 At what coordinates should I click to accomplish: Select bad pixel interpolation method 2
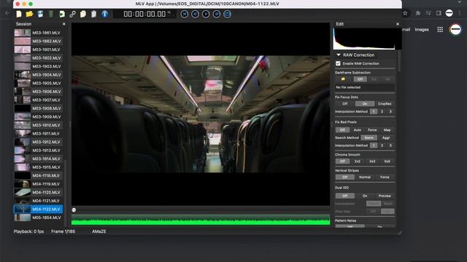[x=382, y=146]
